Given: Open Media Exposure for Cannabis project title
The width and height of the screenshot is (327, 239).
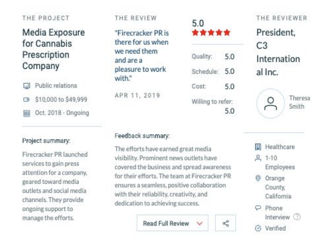Looking at the screenshot, I should click(53, 49).
